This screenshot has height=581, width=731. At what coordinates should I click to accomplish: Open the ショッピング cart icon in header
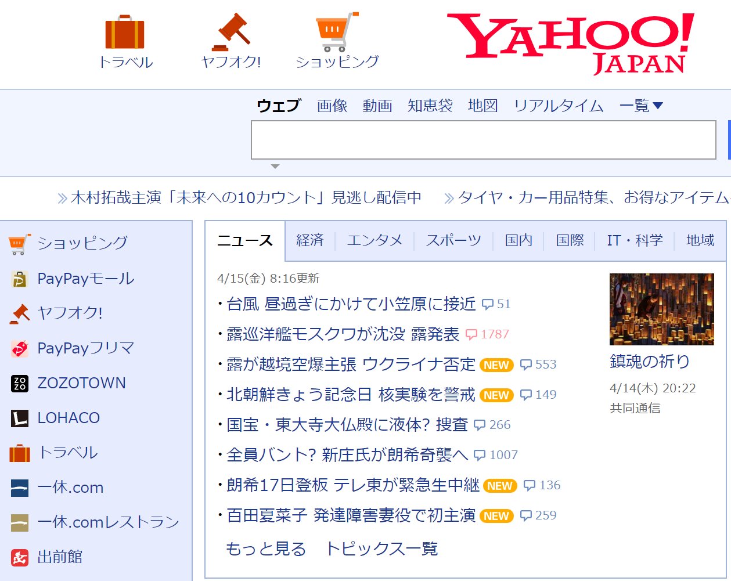pos(337,32)
